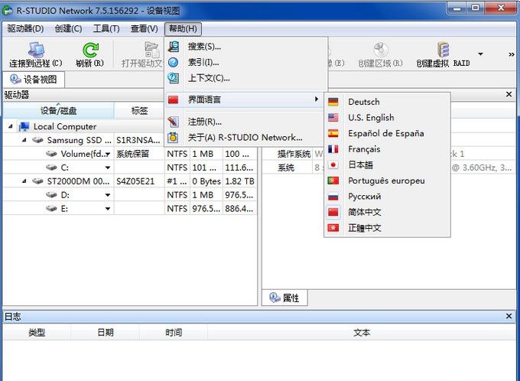Click the blue question mark index icon
The image size is (520, 381).
pos(173,62)
